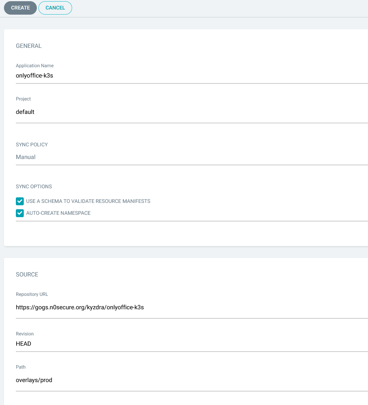Click the CREATE button
This screenshot has height=405, width=368.
click(x=21, y=8)
